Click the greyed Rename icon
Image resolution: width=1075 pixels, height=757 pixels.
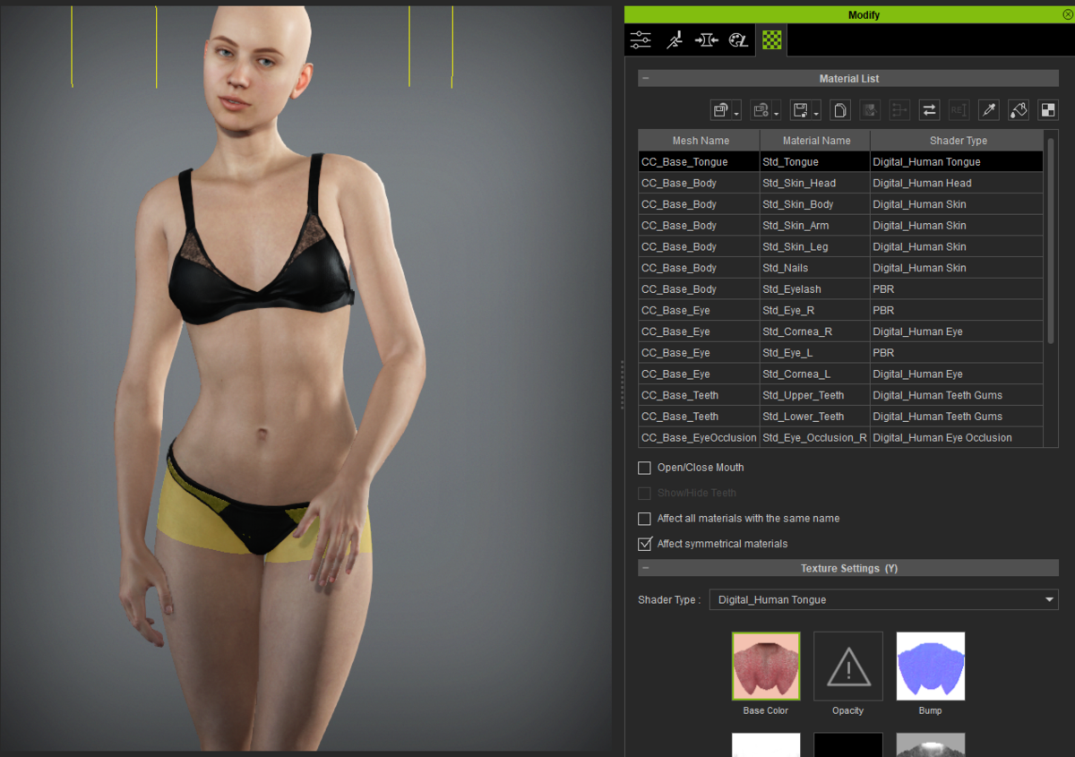pyautogui.click(x=959, y=110)
